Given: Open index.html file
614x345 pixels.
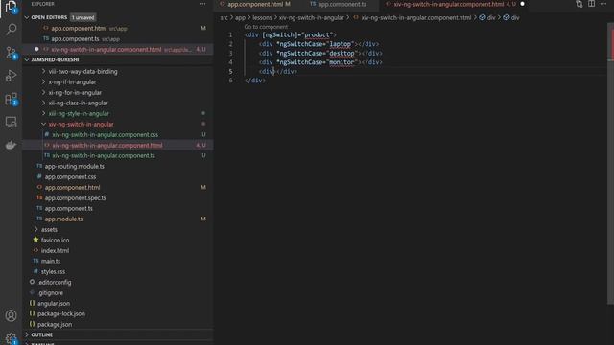Looking at the screenshot, I should pos(55,251).
